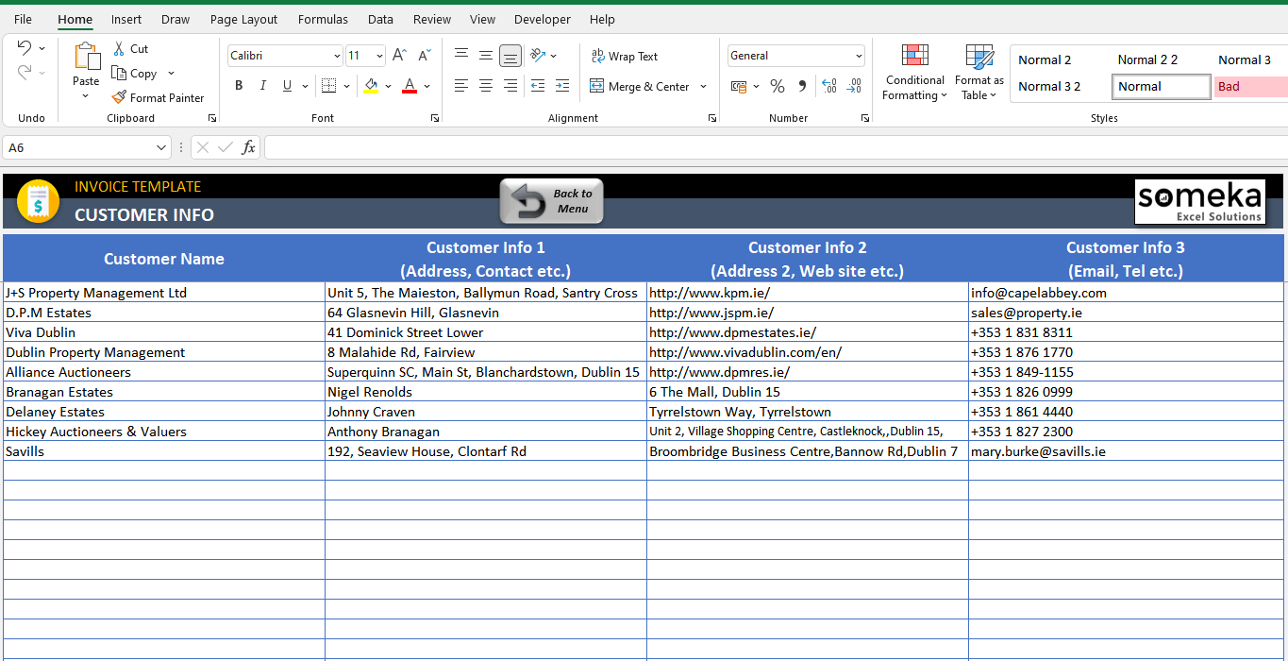The image size is (1288, 661).
Task: Toggle Italic formatting
Action: click(263, 86)
